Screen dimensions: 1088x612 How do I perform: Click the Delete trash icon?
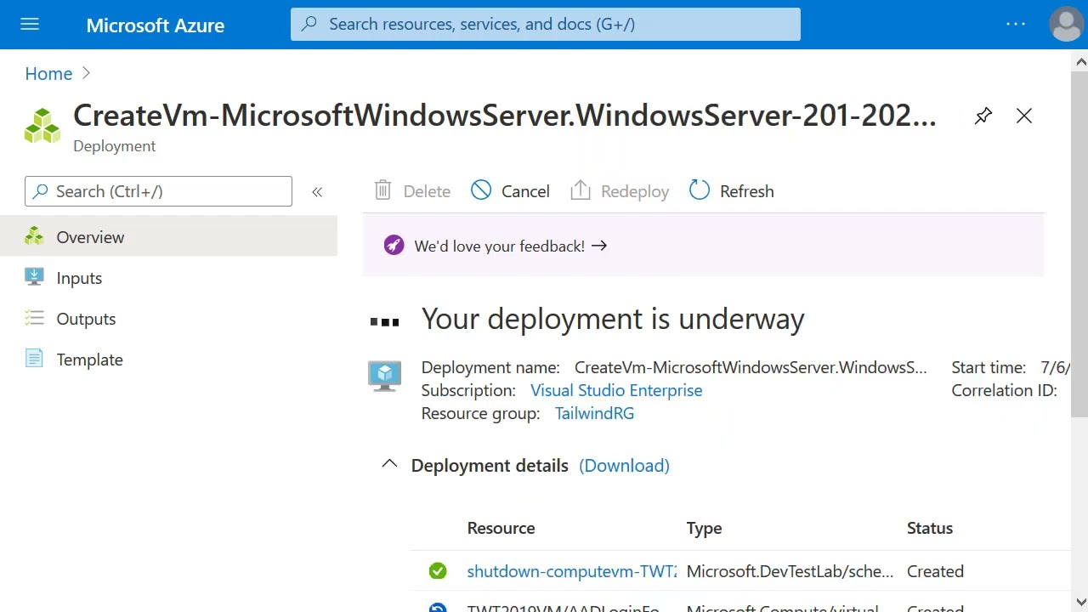click(383, 190)
